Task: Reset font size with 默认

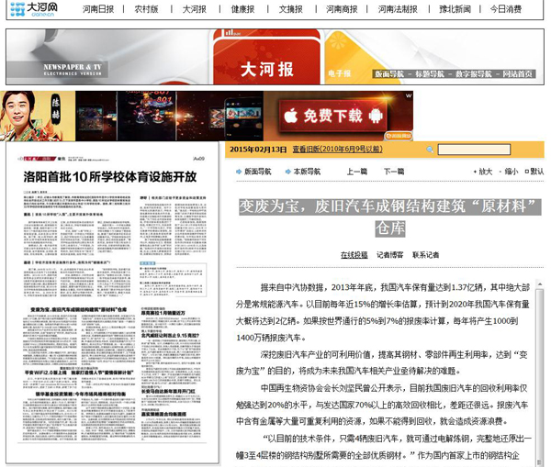Action: 535,172
